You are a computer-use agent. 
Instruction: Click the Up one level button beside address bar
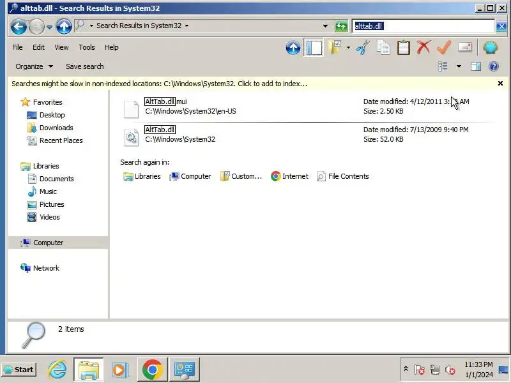click(x=64, y=26)
